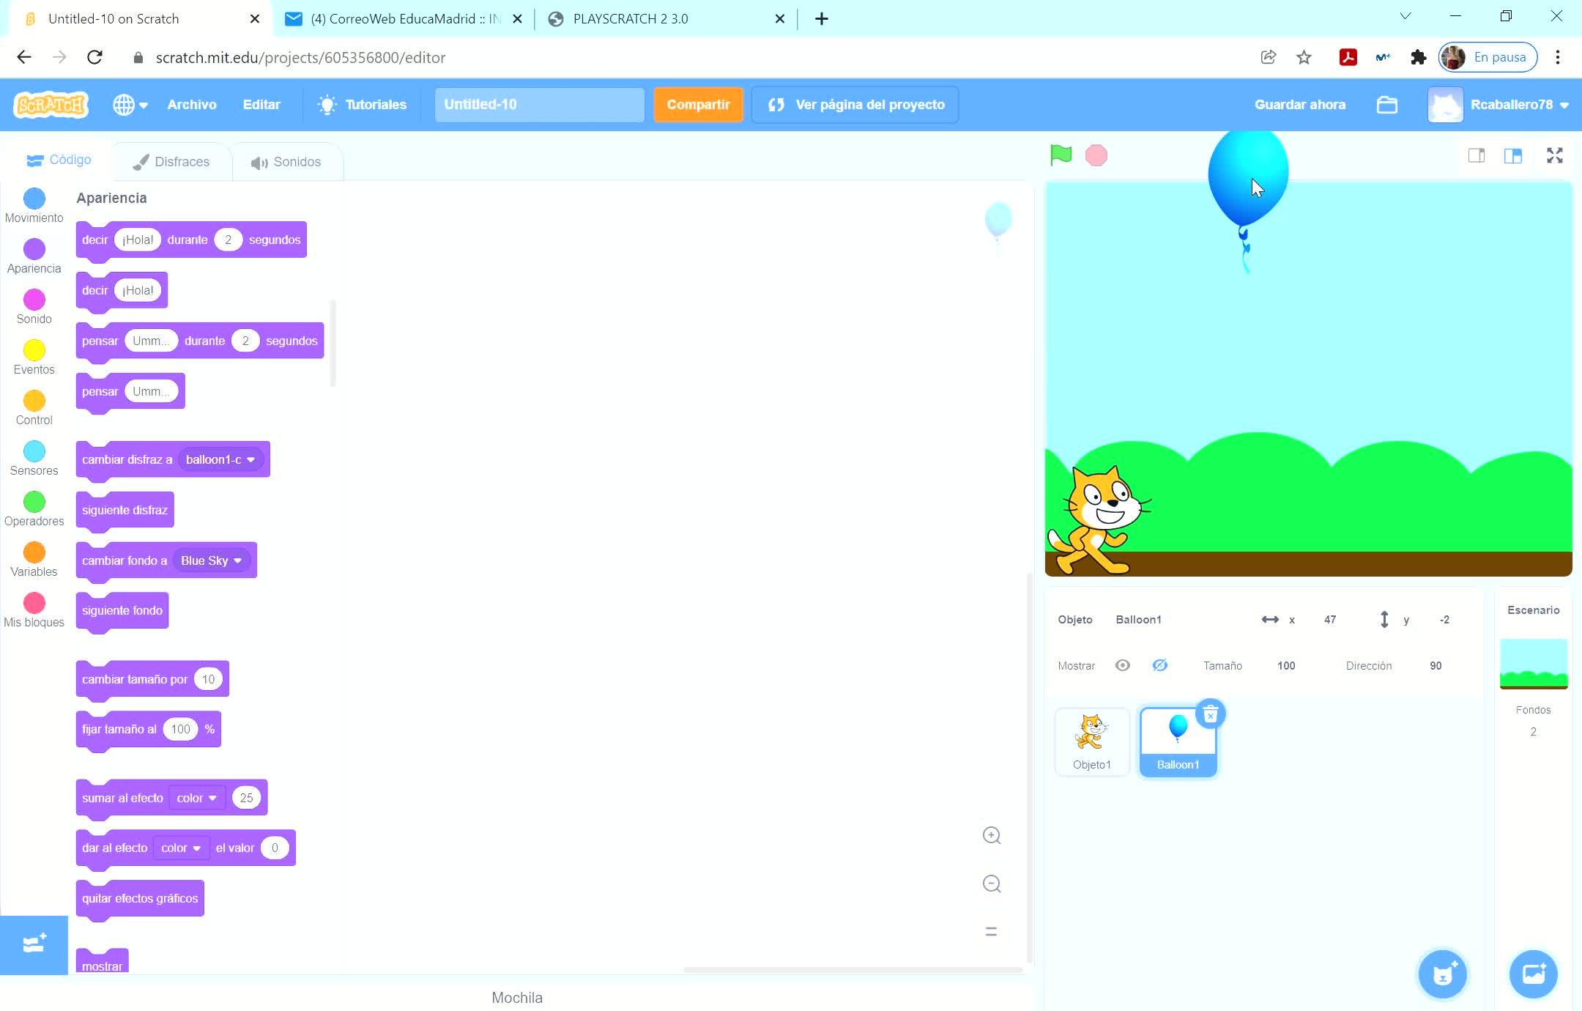Image resolution: width=1582 pixels, height=1011 pixels.
Task: Select the yellow Eventos category circle
Action: pos(34,350)
